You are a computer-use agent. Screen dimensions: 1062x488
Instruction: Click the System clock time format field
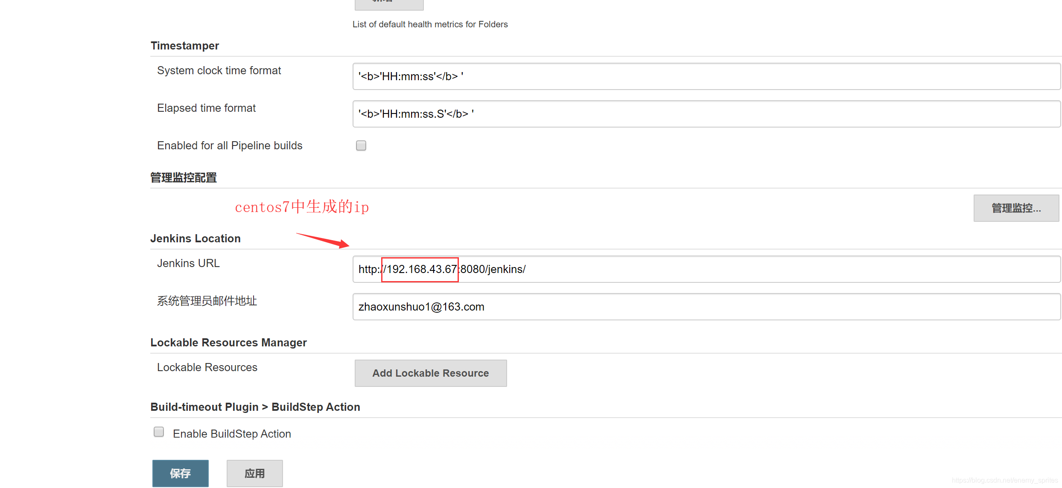tap(706, 76)
